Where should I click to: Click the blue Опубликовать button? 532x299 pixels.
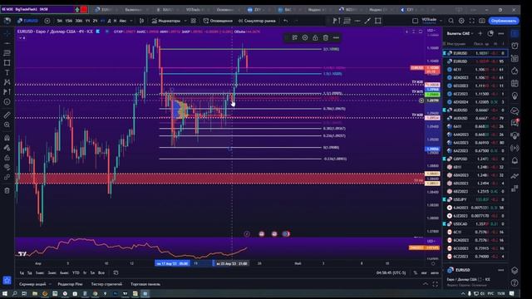point(504,21)
